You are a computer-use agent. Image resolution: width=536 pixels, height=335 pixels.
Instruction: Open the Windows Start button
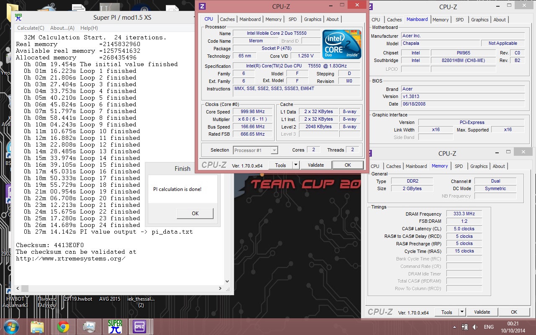(x=10, y=327)
